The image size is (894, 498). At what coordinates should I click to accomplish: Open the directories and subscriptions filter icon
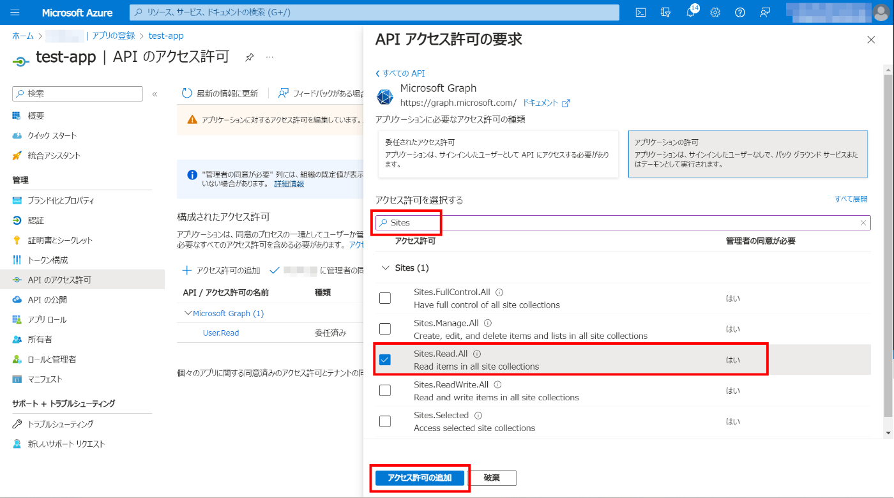click(666, 13)
